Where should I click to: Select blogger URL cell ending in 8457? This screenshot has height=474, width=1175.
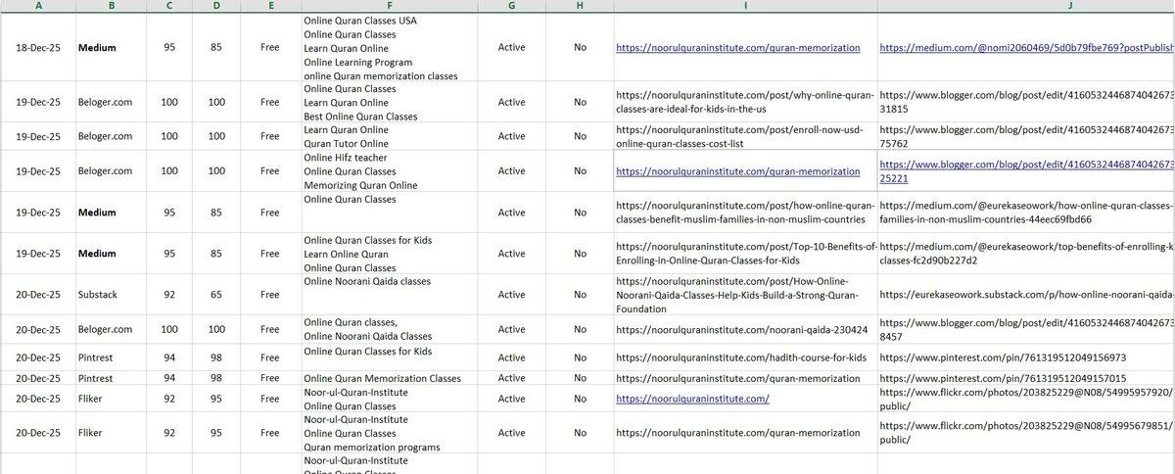(x=1026, y=329)
